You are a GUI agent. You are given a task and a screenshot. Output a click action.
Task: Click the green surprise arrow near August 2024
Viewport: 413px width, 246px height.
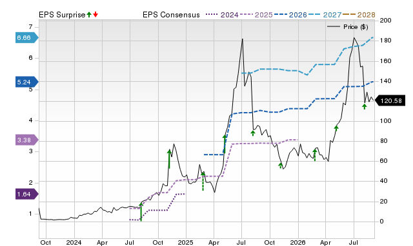[141, 212]
